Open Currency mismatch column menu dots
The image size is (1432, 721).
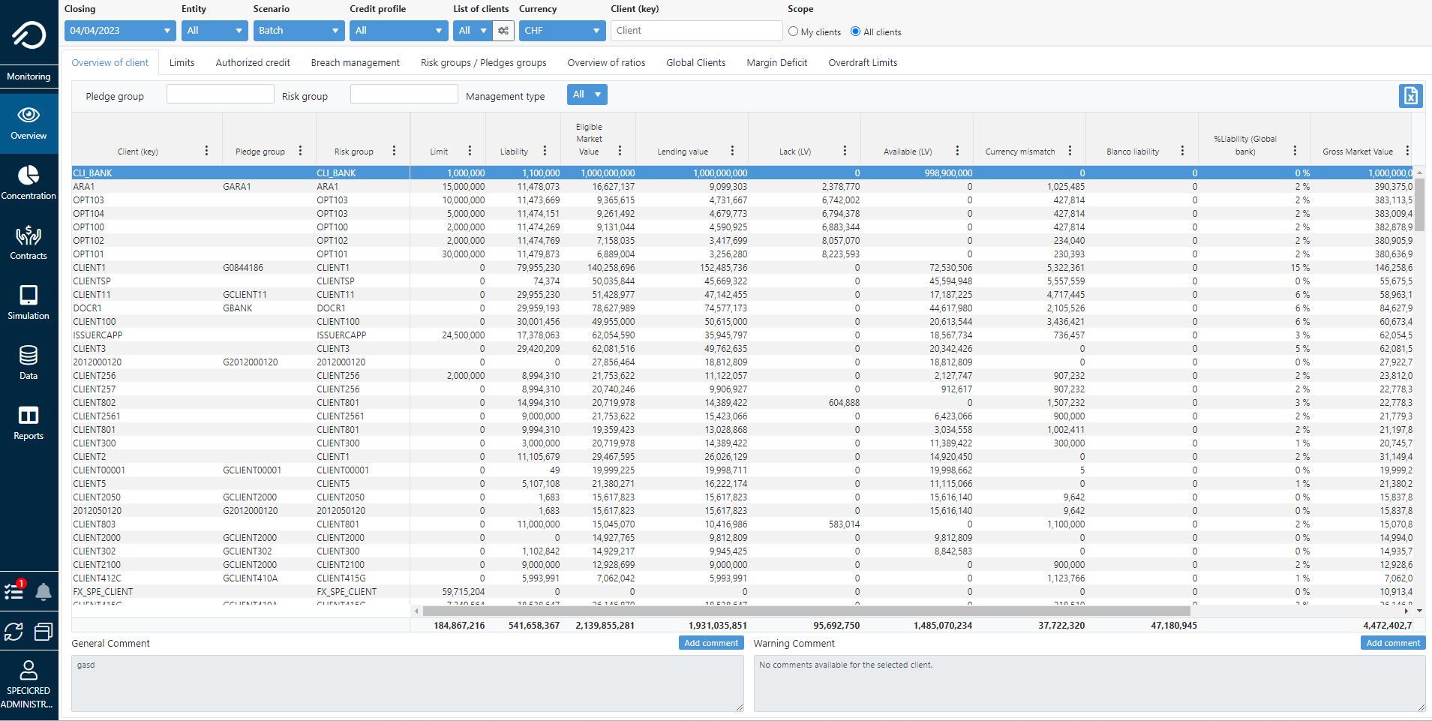(1070, 151)
